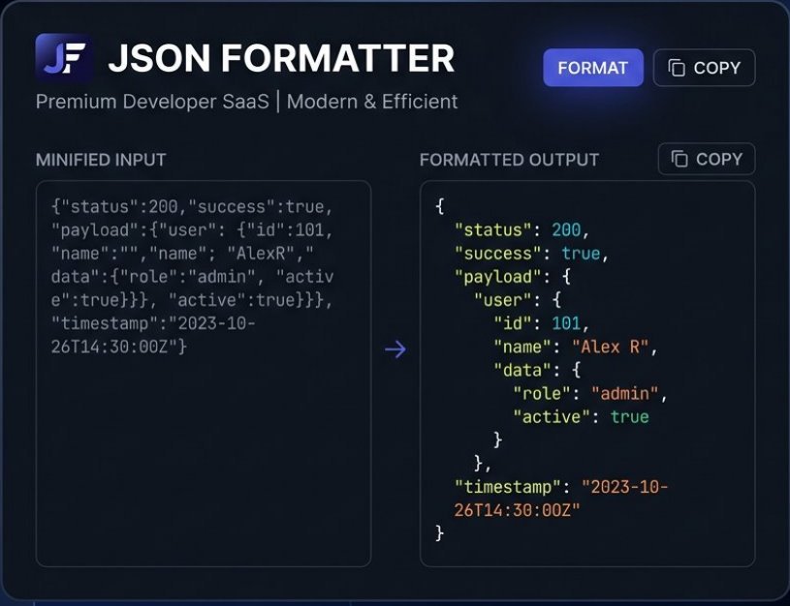Click the "timestamp" key in formatted output

click(x=508, y=487)
